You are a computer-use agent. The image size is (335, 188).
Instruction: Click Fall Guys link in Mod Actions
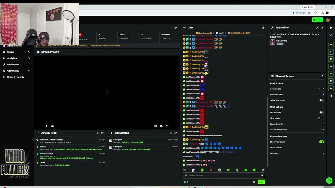[x=126, y=142]
